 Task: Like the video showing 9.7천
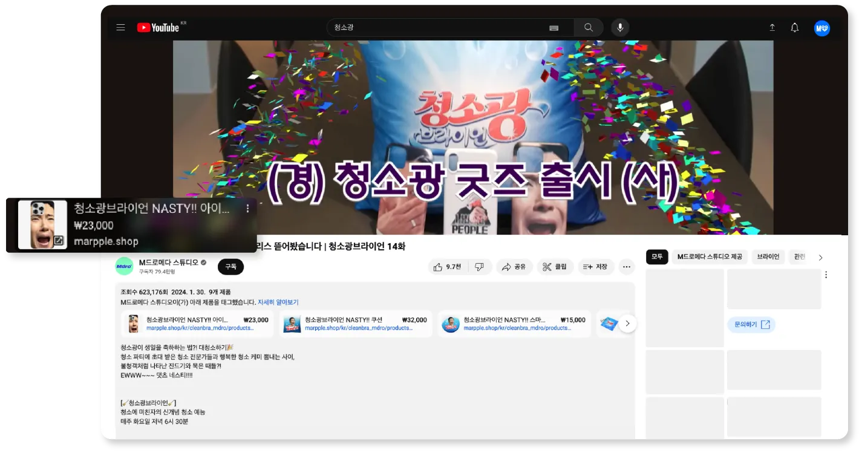(x=448, y=267)
